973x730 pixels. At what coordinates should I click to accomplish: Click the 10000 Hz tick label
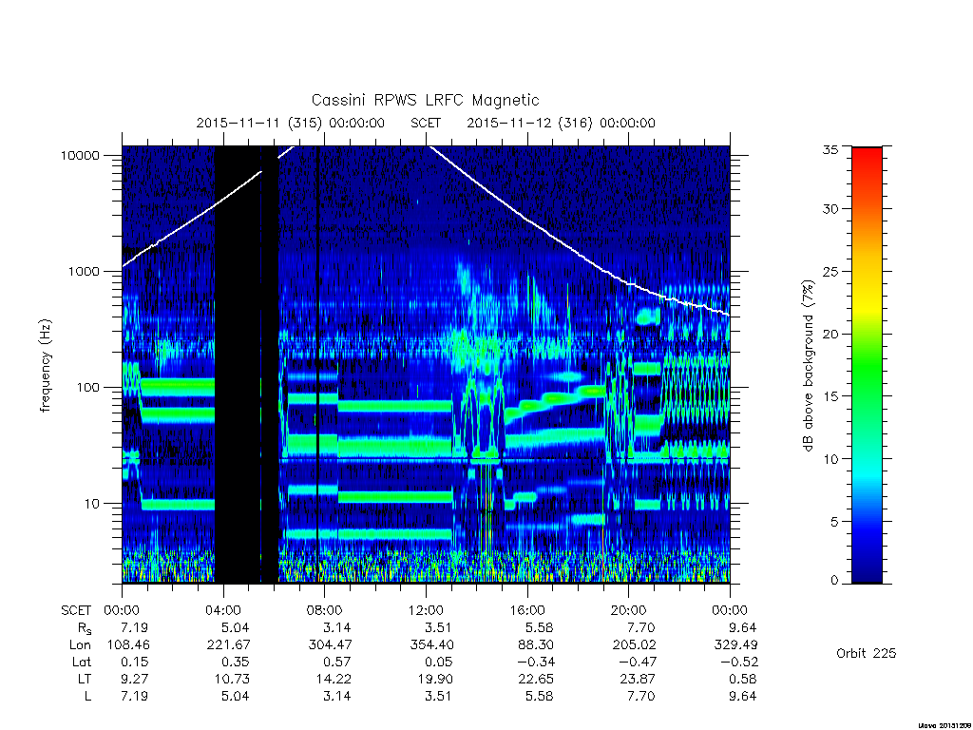(x=80, y=155)
